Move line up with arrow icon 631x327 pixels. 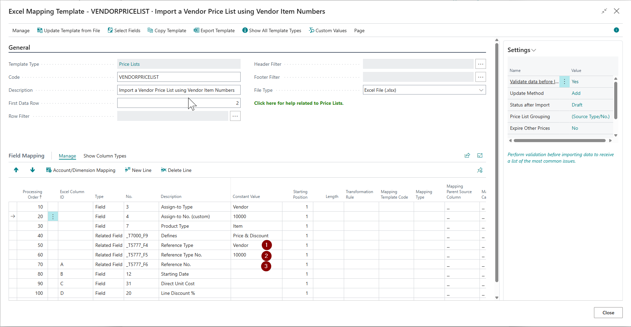click(16, 170)
